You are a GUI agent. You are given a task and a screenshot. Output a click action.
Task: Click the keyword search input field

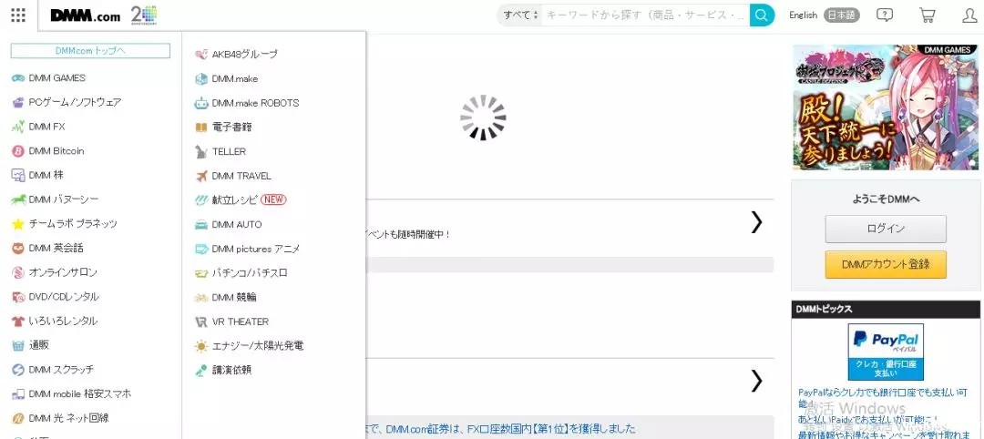click(644, 15)
